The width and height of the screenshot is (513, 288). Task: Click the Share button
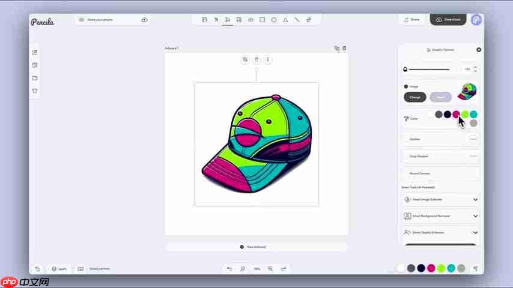[411, 20]
